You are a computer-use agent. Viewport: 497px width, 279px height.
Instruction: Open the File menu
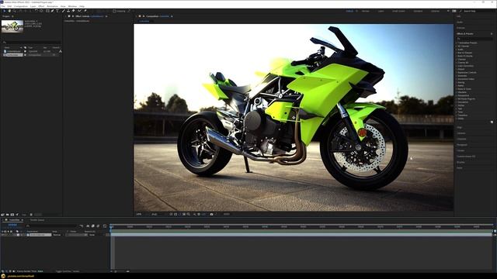(3, 6)
